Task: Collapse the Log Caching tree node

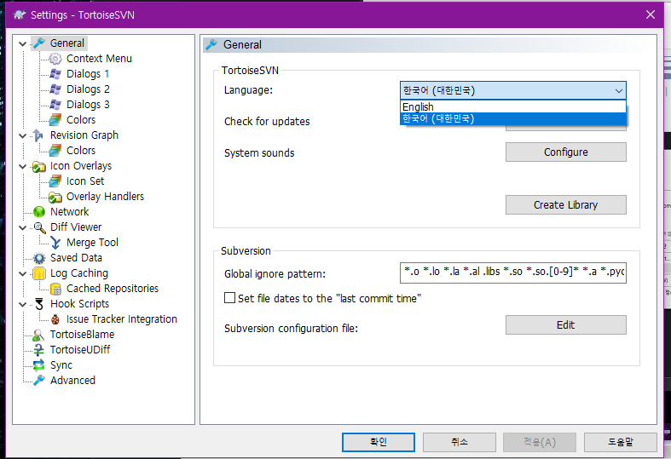Action: click(x=23, y=274)
